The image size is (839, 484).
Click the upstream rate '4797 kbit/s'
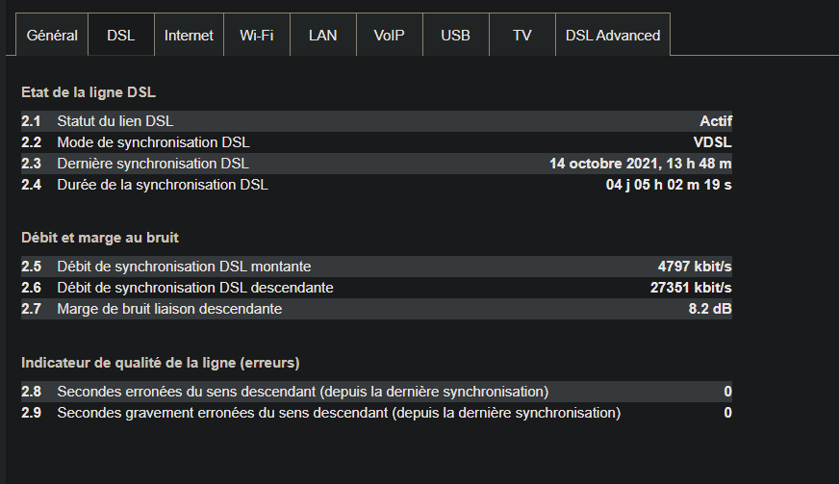pyautogui.click(x=695, y=267)
